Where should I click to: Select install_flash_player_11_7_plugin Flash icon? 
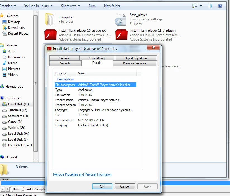121,35
